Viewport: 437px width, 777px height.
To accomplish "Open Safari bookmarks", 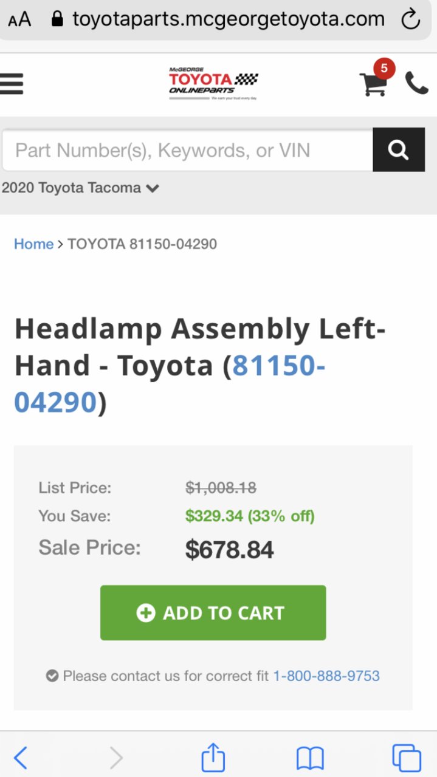I will pyautogui.click(x=310, y=758).
